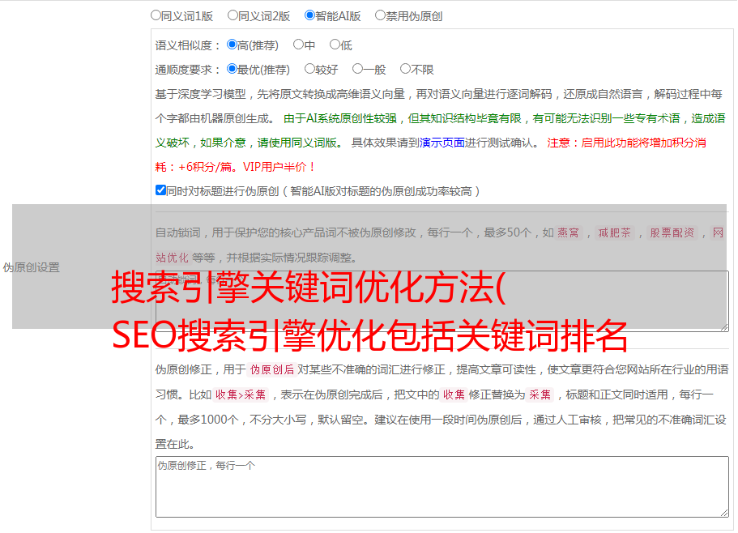The image size is (738, 533).
Task: Set 语义相似度 to 低
Action: [335, 45]
